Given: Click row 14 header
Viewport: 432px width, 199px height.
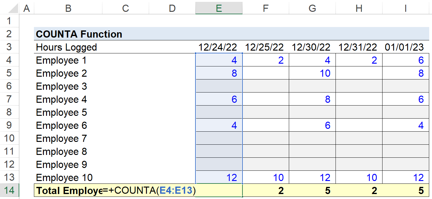Looking at the screenshot, I should tap(9, 190).
